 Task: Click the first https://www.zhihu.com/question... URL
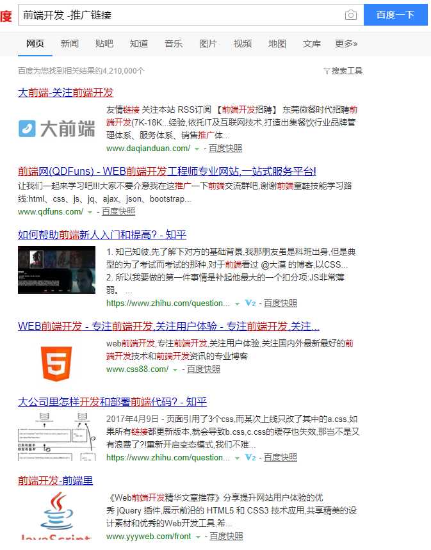point(168,303)
